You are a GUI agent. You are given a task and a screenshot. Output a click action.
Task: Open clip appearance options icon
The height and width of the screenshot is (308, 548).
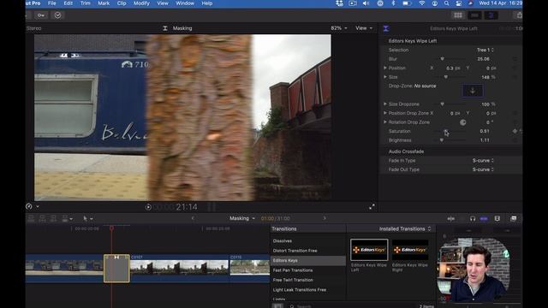(x=497, y=219)
